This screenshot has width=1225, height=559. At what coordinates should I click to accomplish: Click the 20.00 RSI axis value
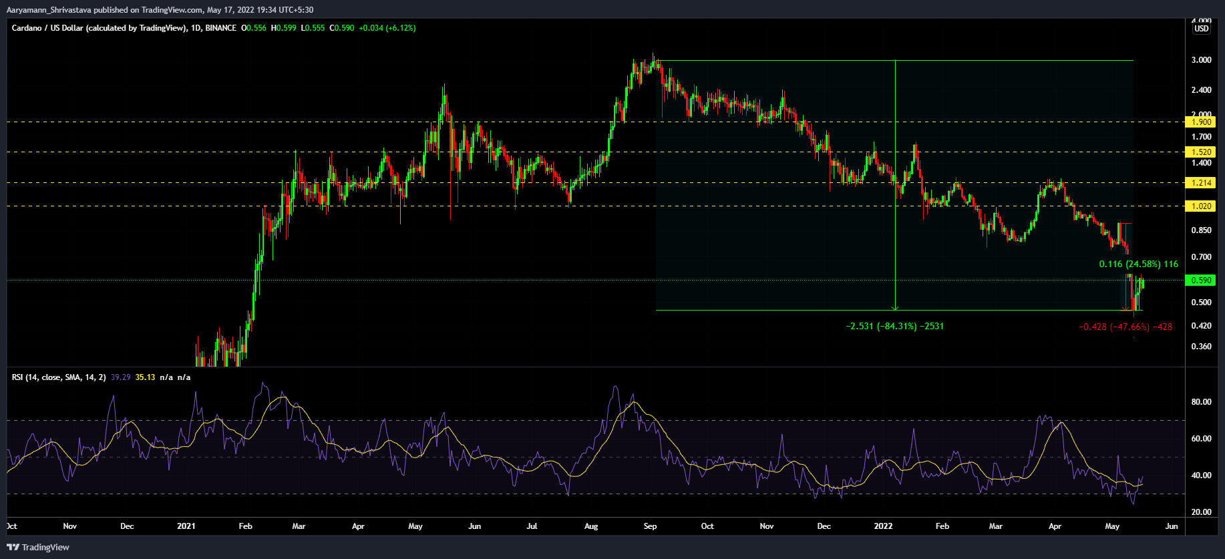tap(1202, 512)
